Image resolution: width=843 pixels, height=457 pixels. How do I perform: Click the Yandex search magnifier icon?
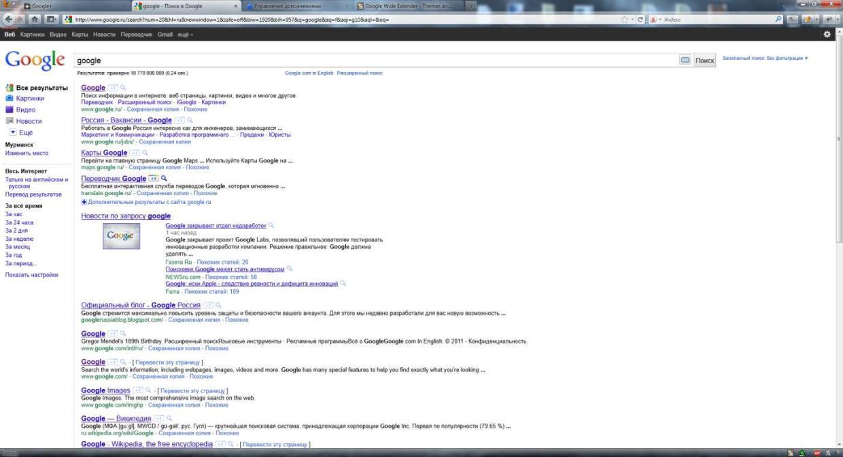click(x=779, y=19)
